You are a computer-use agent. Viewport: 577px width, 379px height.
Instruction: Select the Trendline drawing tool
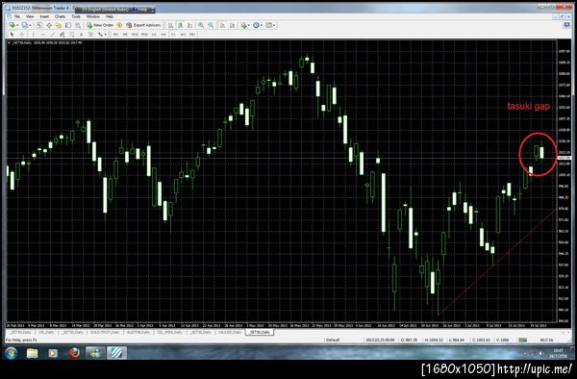coord(53,35)
